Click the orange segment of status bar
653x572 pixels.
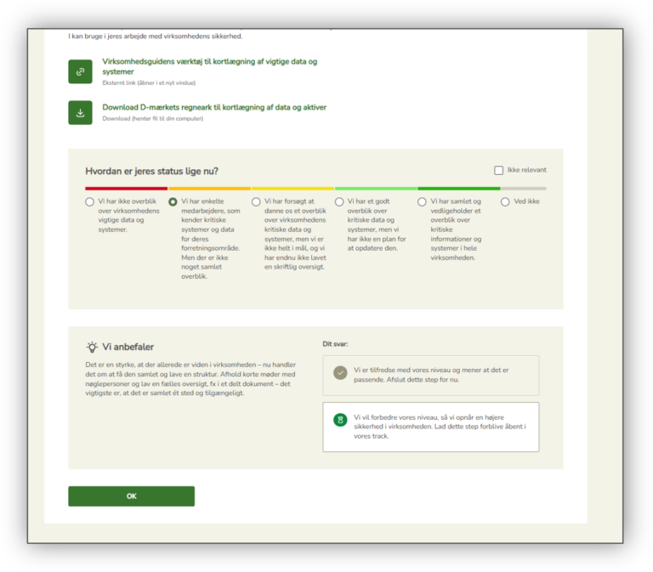coord(209,189)
